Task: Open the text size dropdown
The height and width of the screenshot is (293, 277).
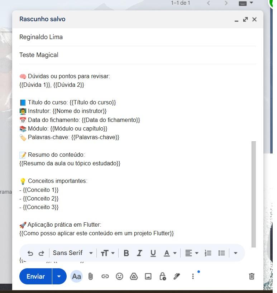Action: 108,253
